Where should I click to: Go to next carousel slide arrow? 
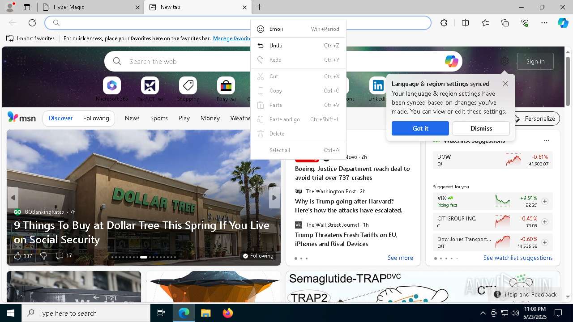pyautogui.click(x=274, y=198)
